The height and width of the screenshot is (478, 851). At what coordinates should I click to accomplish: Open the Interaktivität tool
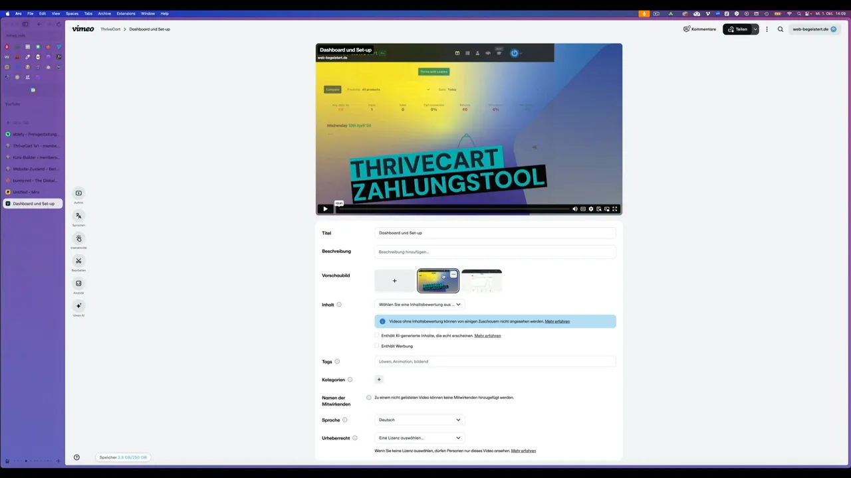coord(78,238)
